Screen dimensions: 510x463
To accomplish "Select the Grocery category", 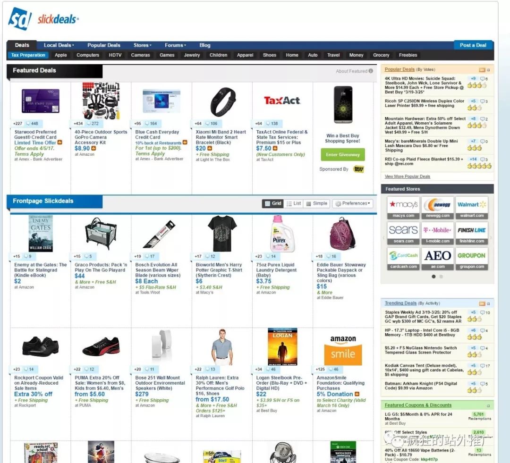I will (381, 55).
